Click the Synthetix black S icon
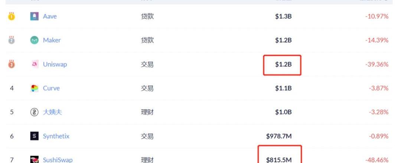Screen dimensions: 401x163 point(35,136)
